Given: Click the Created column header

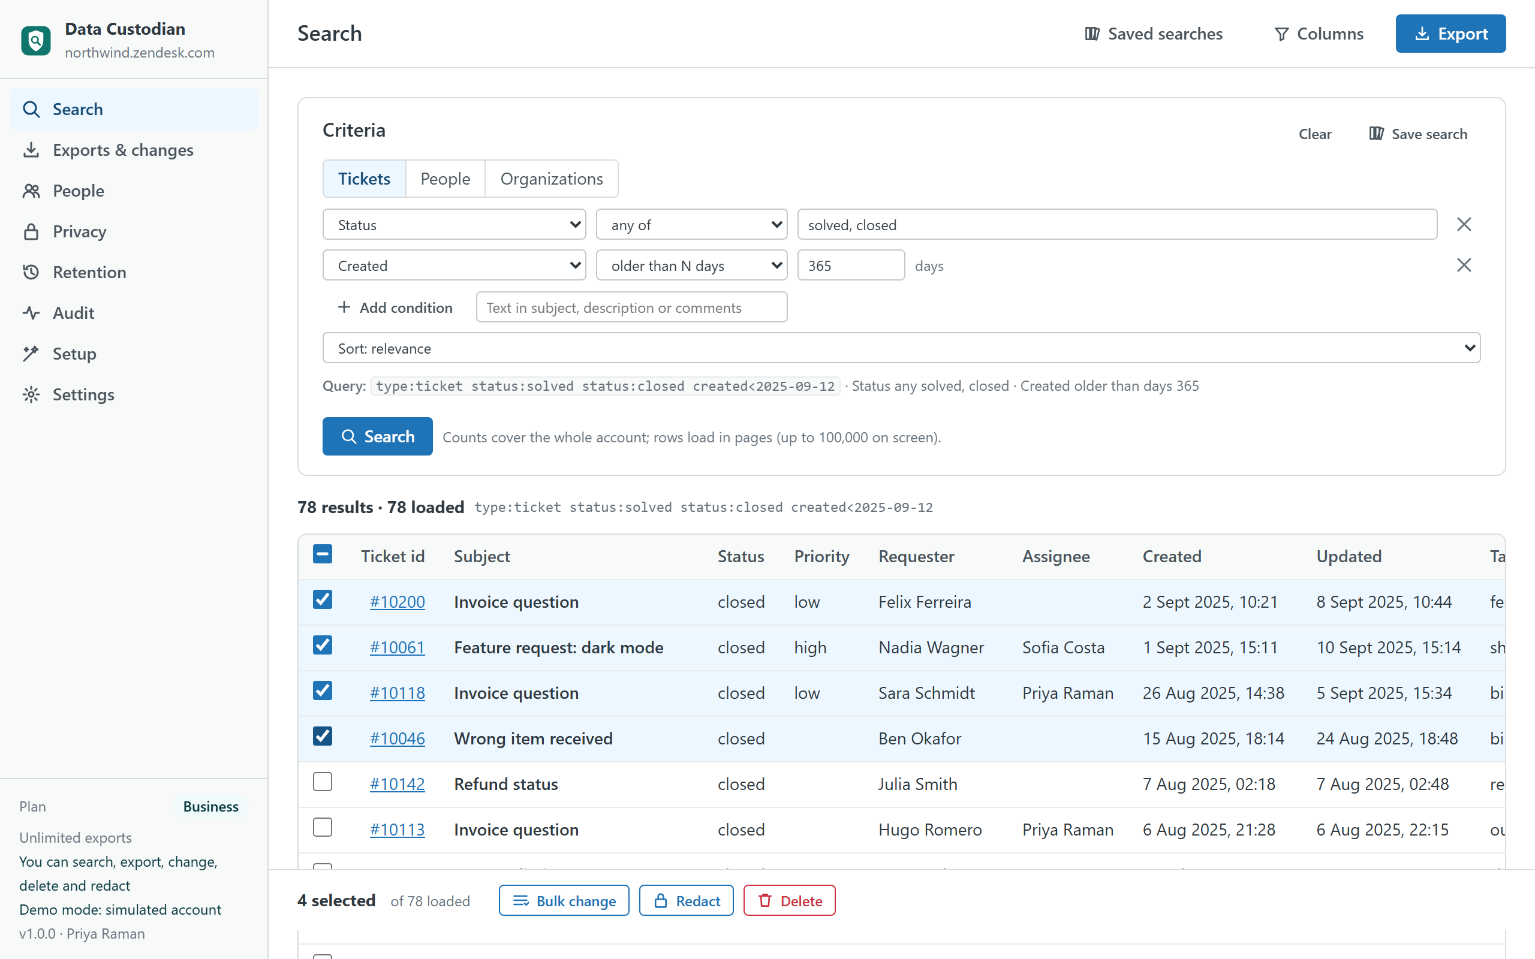Looking at the screenshot, I should tap(1172, 556).
